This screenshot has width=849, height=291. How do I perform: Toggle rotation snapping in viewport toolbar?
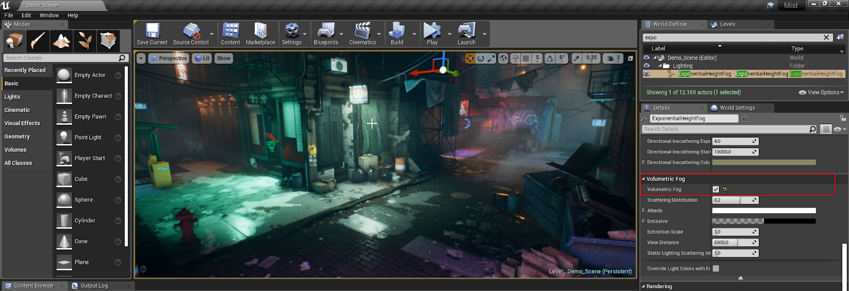click(550, 58)
